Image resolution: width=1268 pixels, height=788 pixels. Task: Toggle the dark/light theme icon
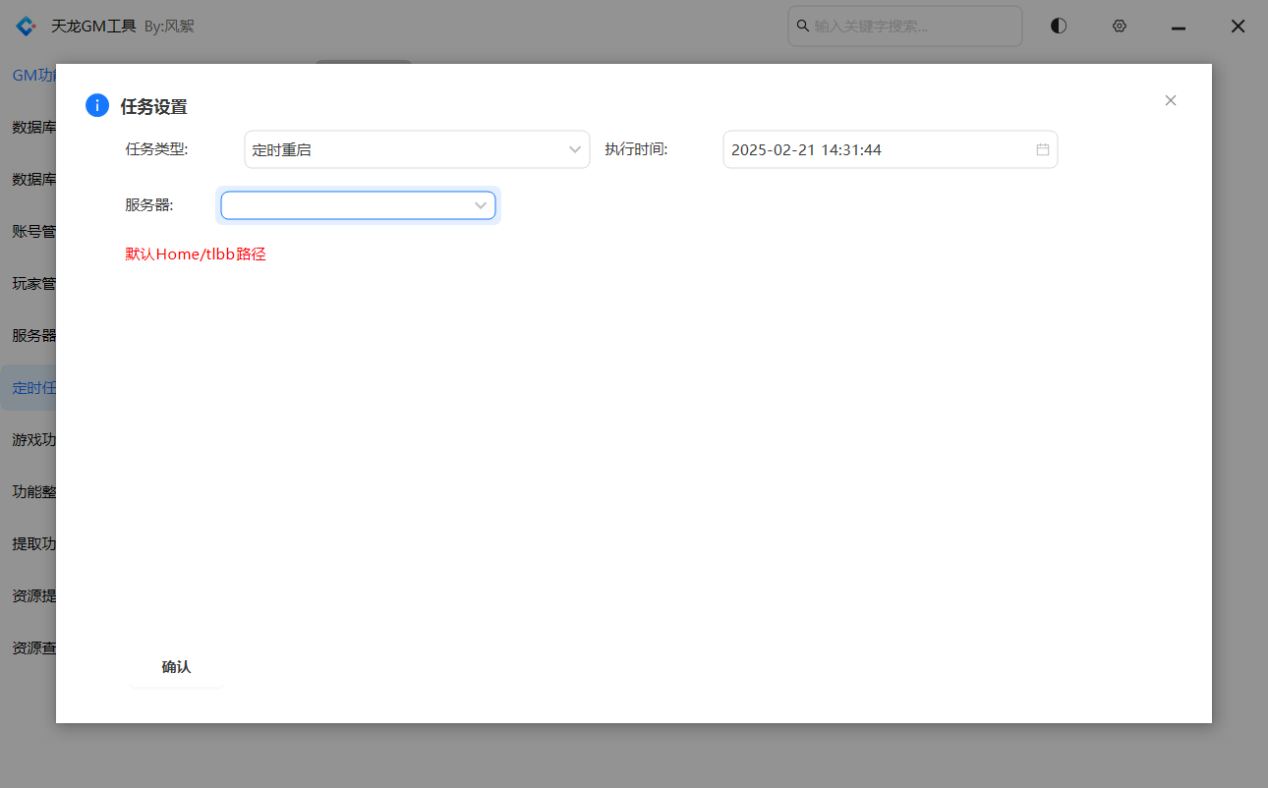click(x=1058, y=27)
